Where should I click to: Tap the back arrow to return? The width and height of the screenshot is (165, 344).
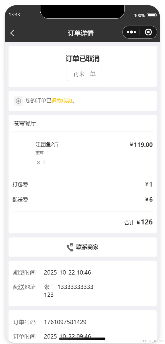[12, 32]
